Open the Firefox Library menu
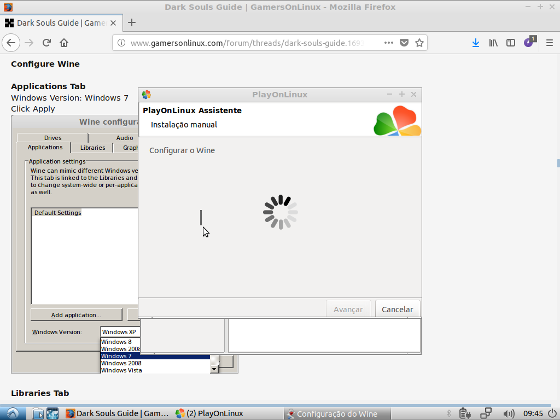This screenshot has height=420, width=560. point(493,43)
